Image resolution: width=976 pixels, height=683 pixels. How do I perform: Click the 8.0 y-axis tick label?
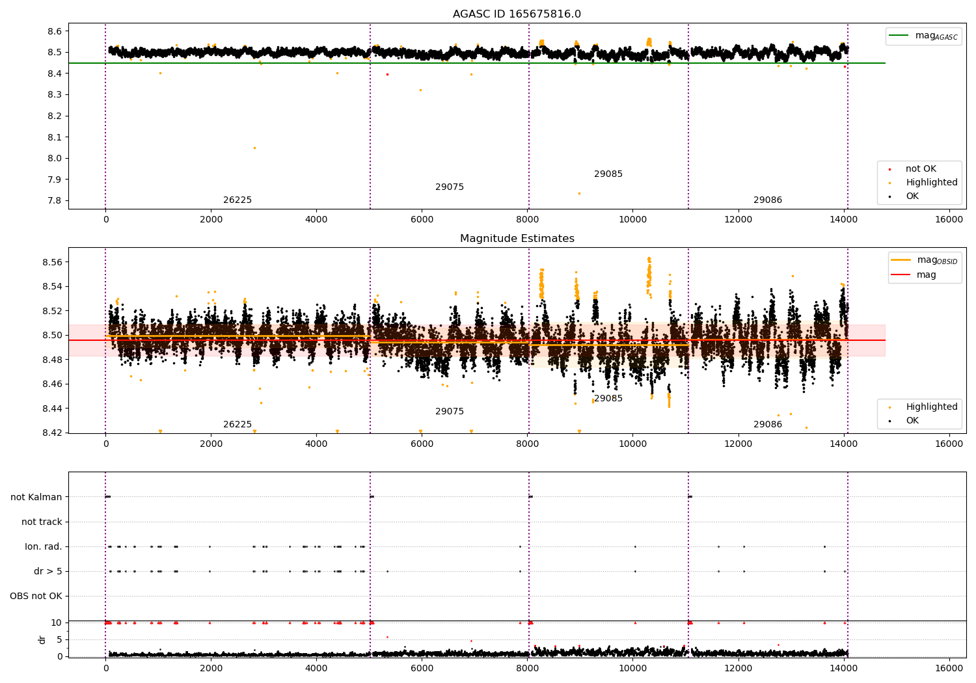tap(55, 158)
